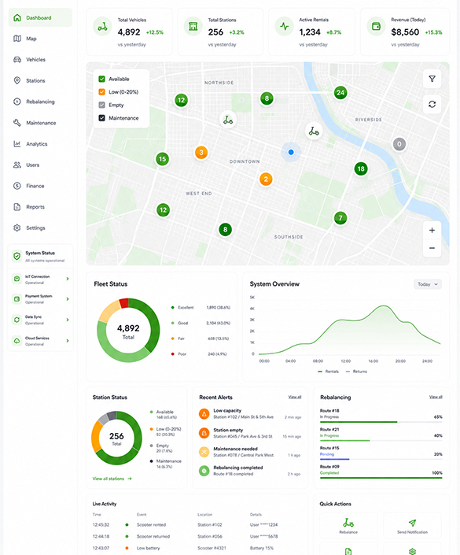
Task: Click Route #18 progress bar
Action: [x=381, y=422]
